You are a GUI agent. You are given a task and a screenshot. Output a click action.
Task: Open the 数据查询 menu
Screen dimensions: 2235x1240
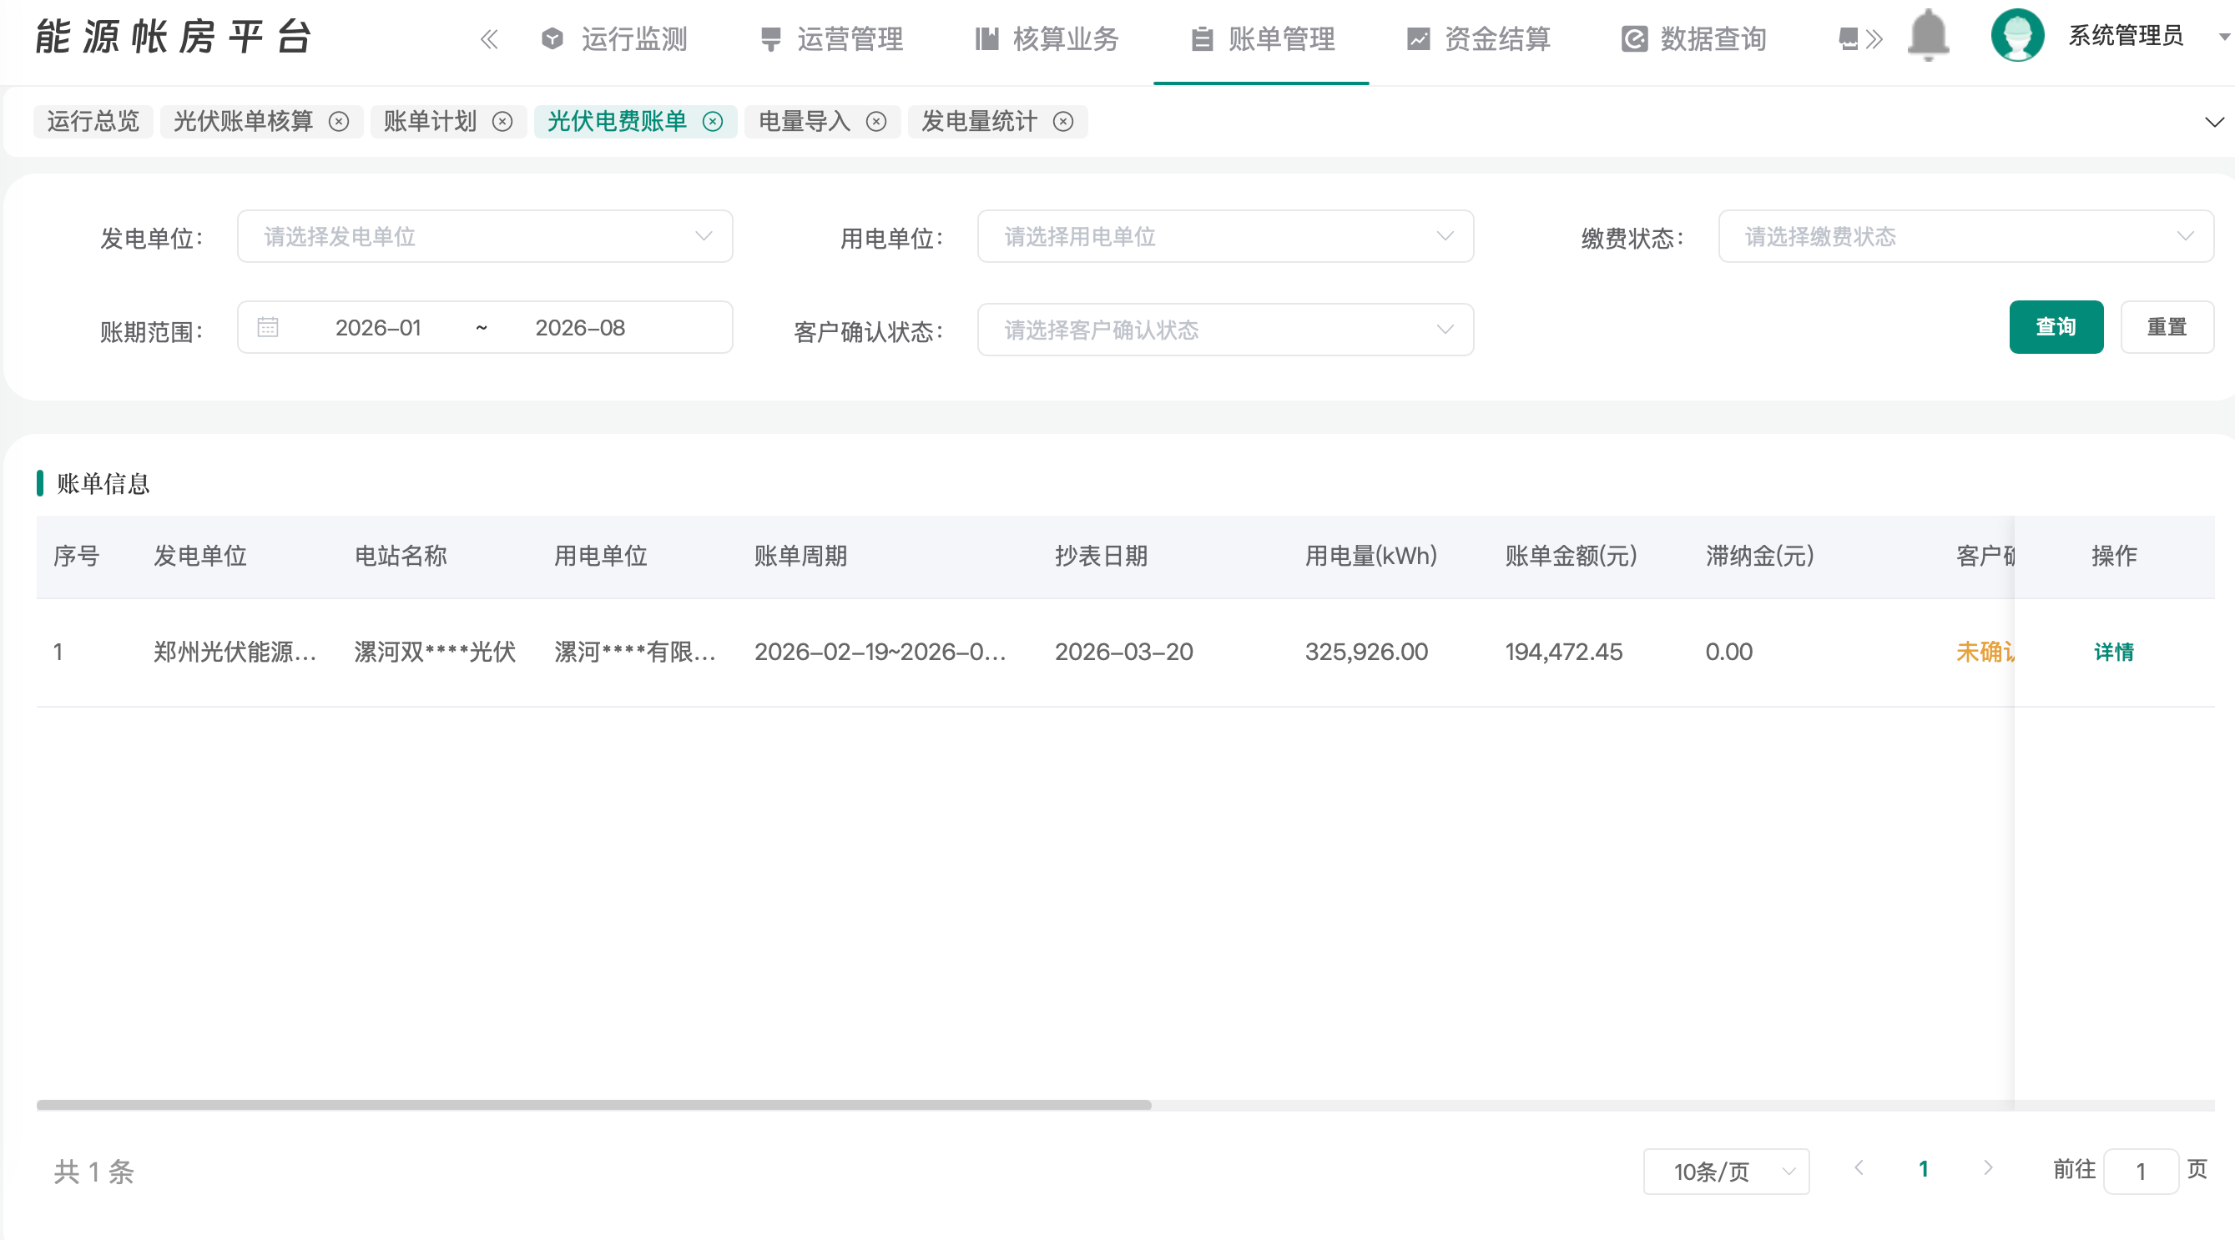click(x=1694, y=39)
